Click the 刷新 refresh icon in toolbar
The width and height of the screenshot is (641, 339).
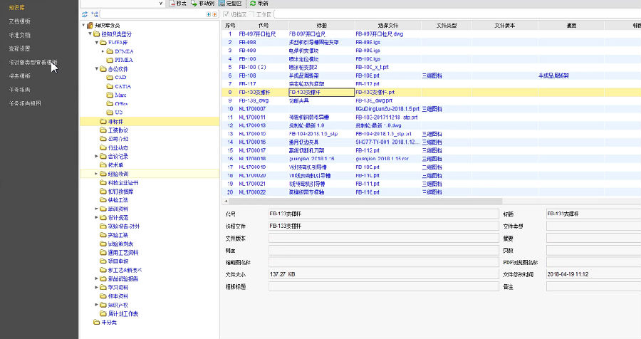click(253, 4)
